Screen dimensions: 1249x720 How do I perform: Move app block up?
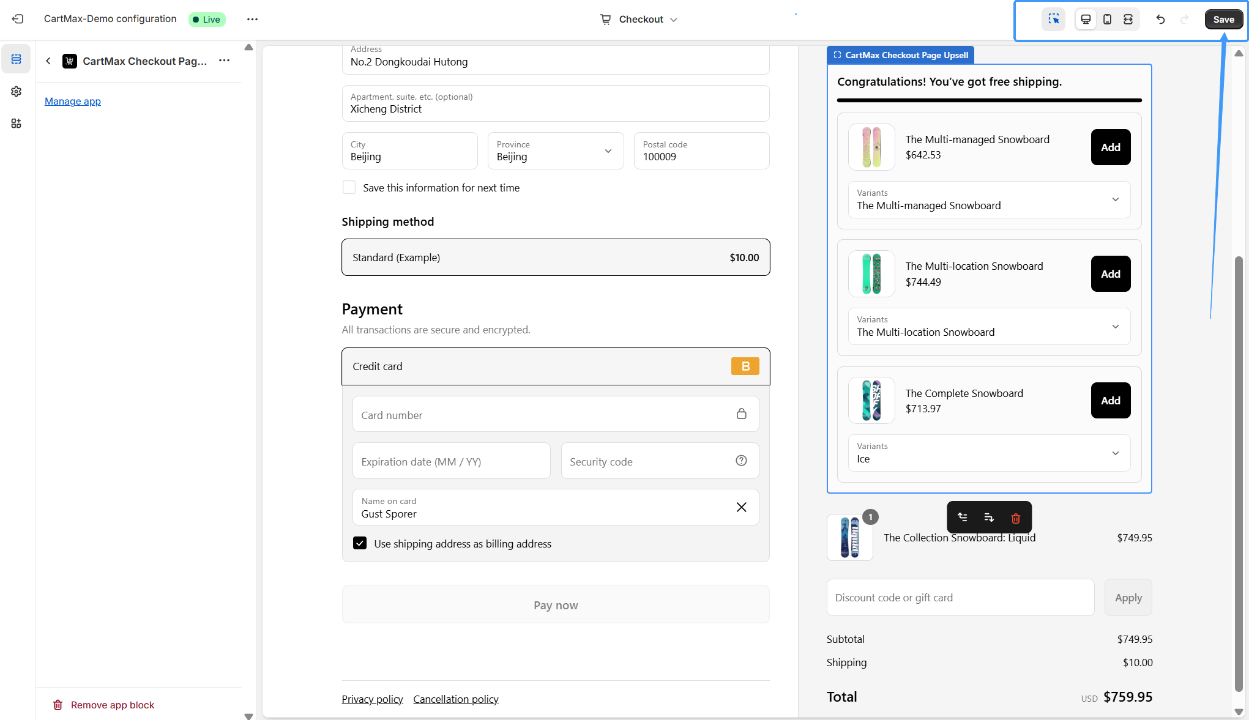pyautogui.click(x=963, y=518)
